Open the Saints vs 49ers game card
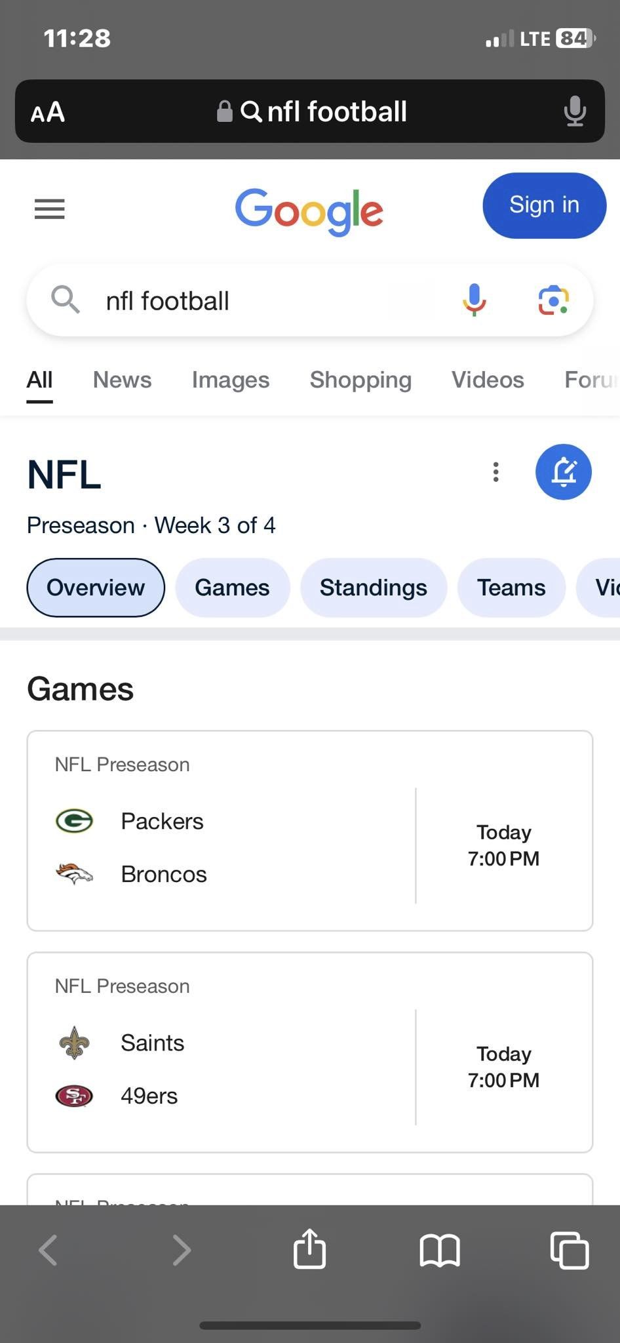 tap(310, 1052)
